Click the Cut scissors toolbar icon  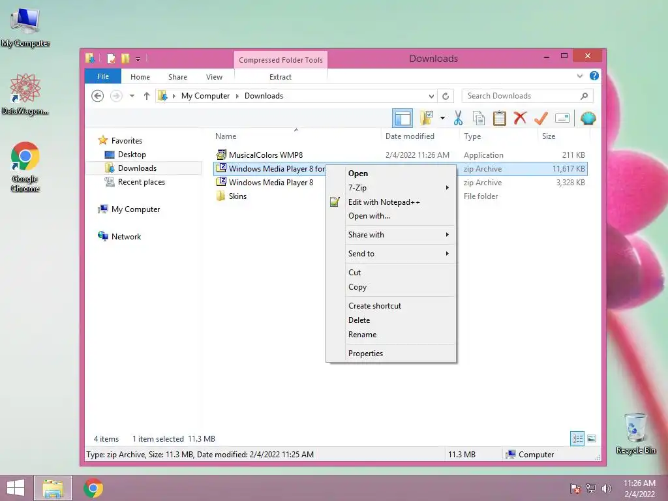tap(458, 118)
